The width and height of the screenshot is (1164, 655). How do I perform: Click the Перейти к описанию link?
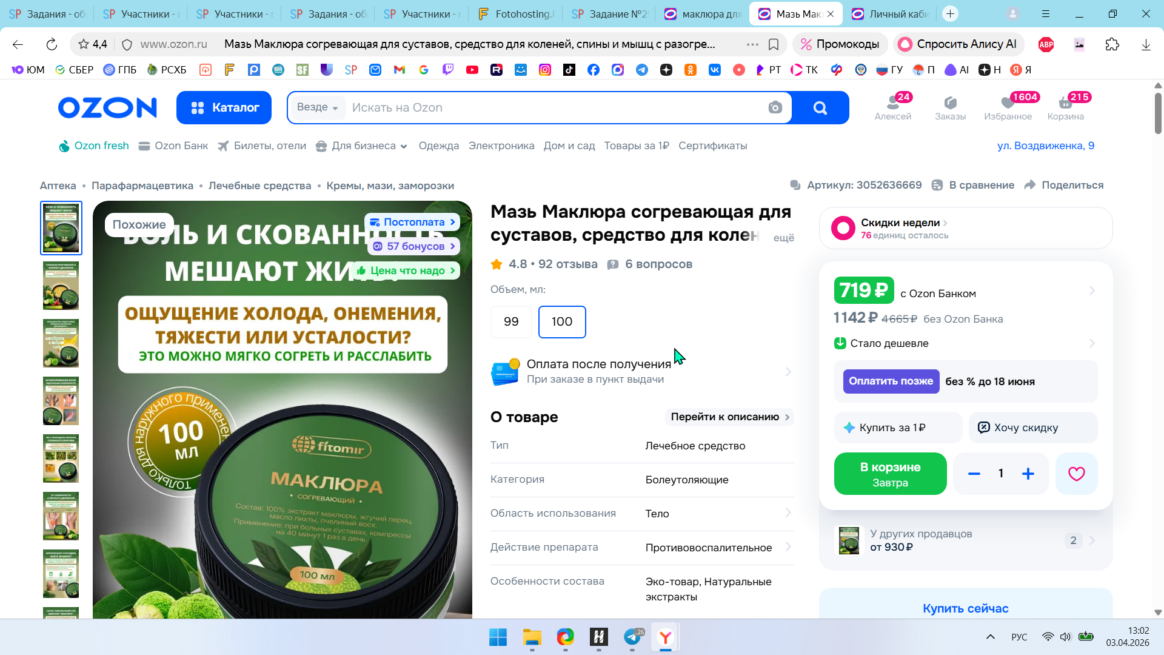coord(730,417)
